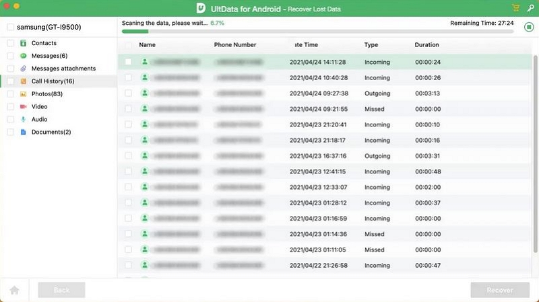Viewport: 539px width, 302px height.
Task: Click contact avatar icon in 09:21:55 row
Action: pyautogui.click(x=145, y=109)
